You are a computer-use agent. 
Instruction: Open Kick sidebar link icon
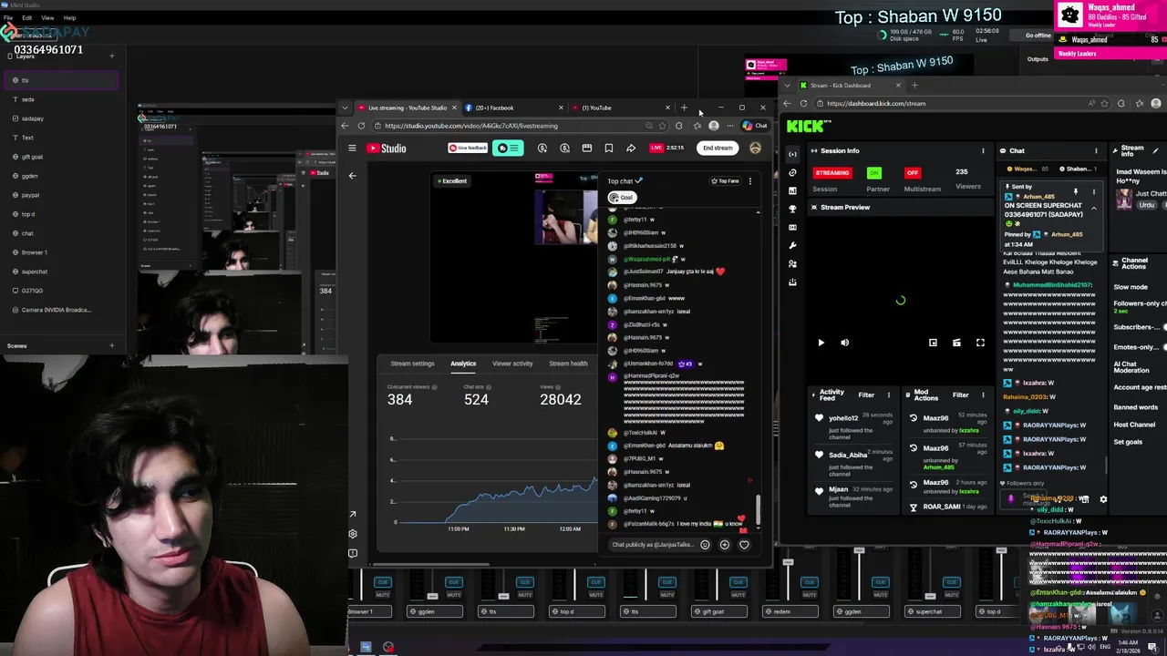point(792,172)
